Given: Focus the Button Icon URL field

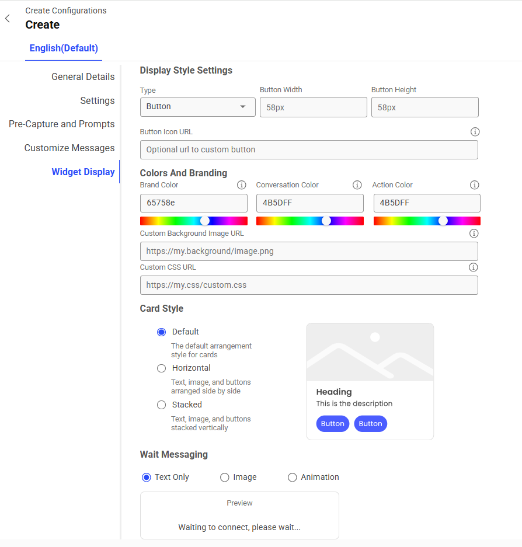Looking at the screenshot, I should (x=309, y=149).
